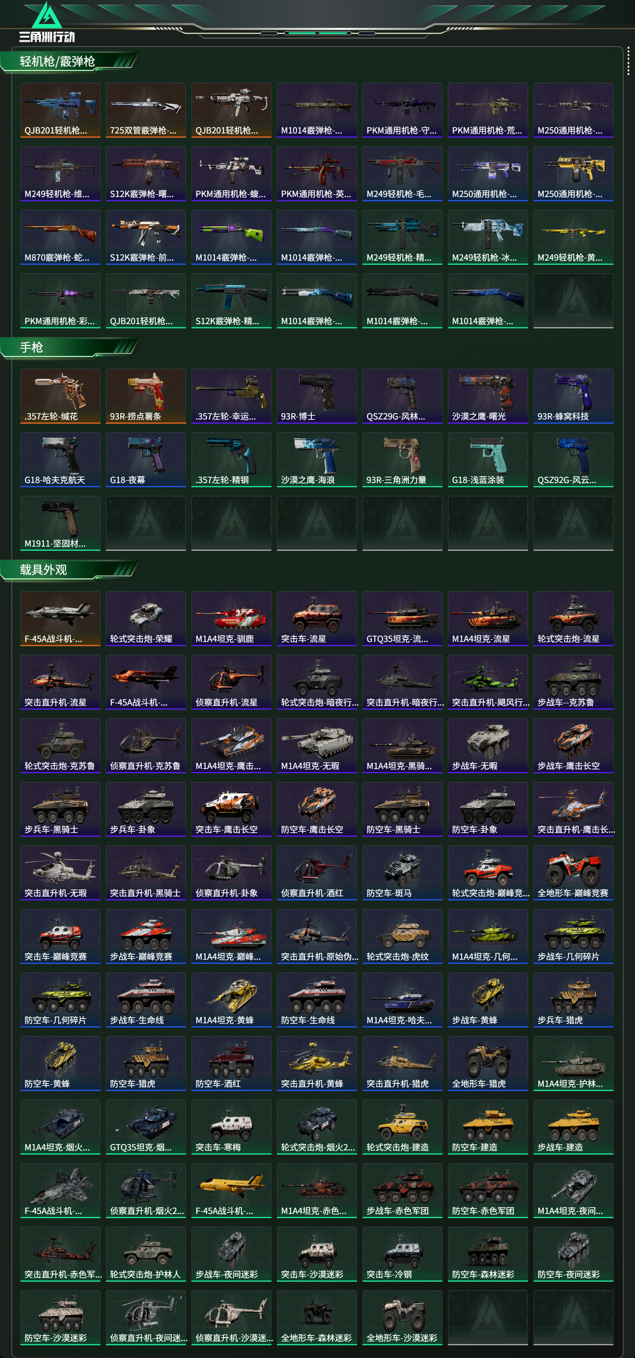Image resolution: width=635 pixels, height=1358 pixels.
Task: Choose the M249轻机枪-黄 skin item
Action: 573,237
